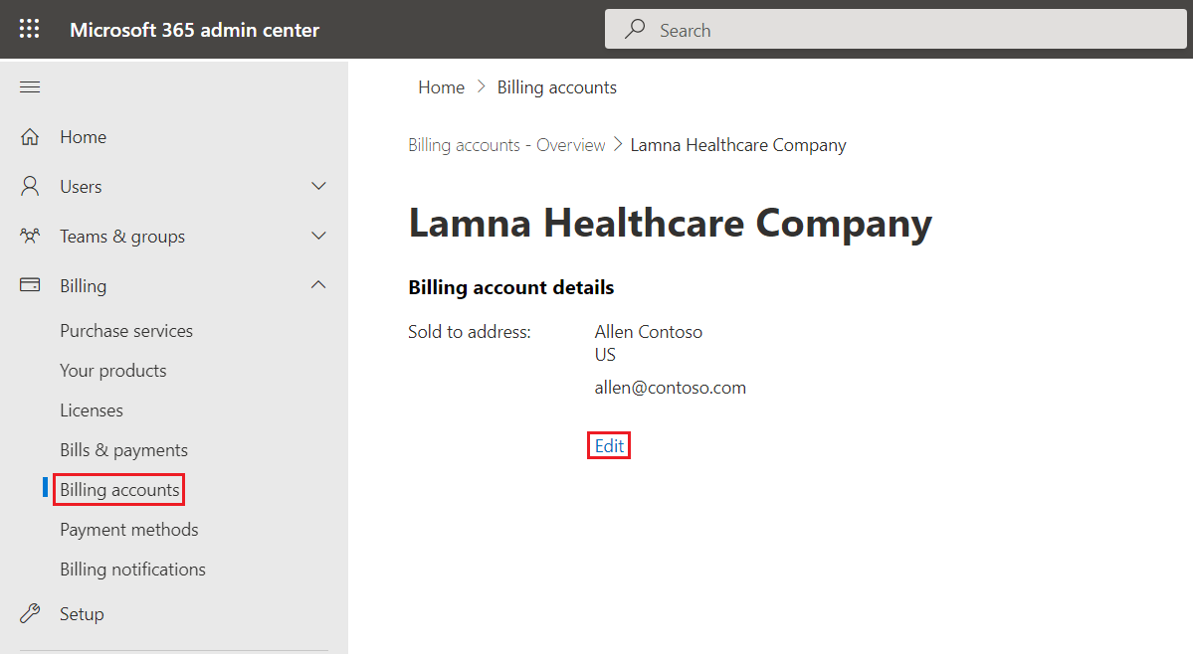
Task: Open Payment methods
Action: [129, 530]
